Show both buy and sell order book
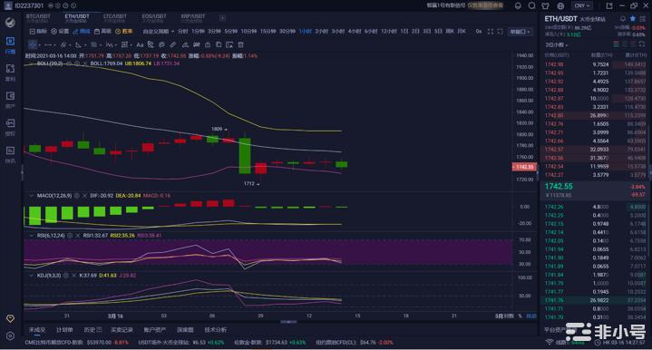 (x=617, y=44)
